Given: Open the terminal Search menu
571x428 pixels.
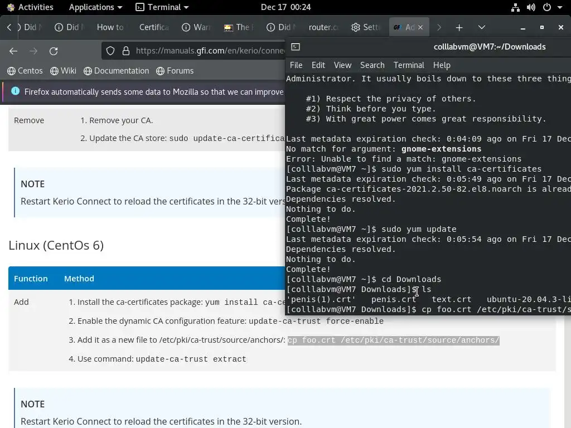Looking at the screenshot, I should (x=372, y=65).
